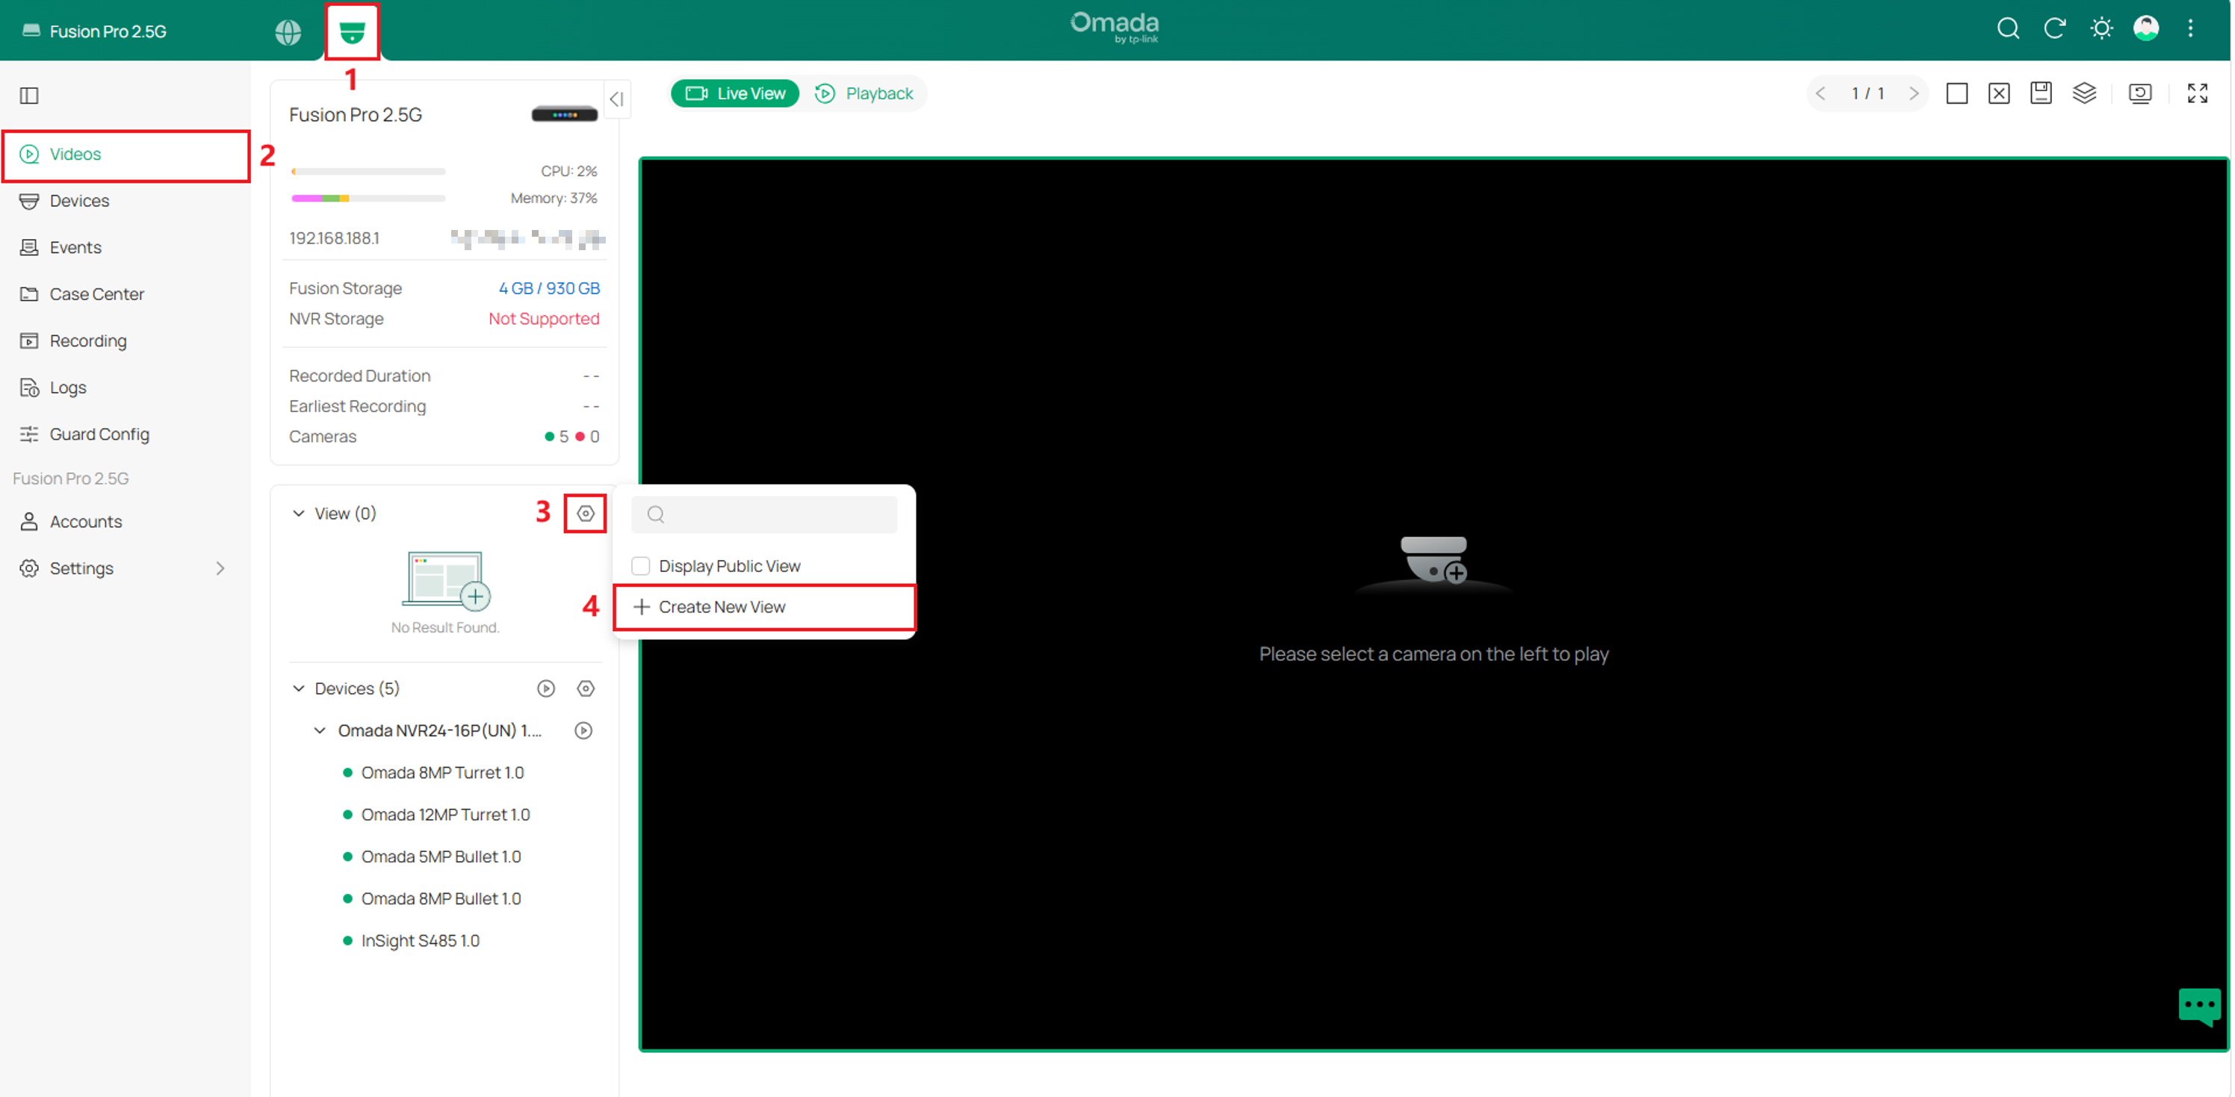
Task: Collapse Omada NVR24-16P(UN) tree node
Action: coord(319,731)
